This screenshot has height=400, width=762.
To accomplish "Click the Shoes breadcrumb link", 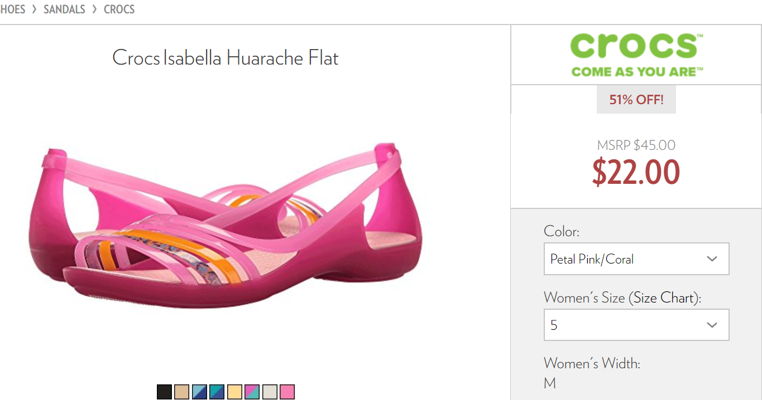I will (x=12, y=9).
